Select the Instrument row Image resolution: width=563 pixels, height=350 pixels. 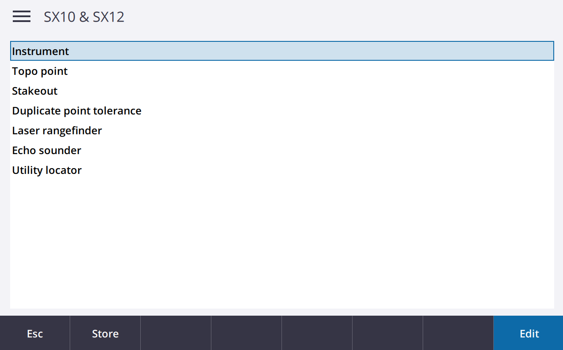point(282,51)
